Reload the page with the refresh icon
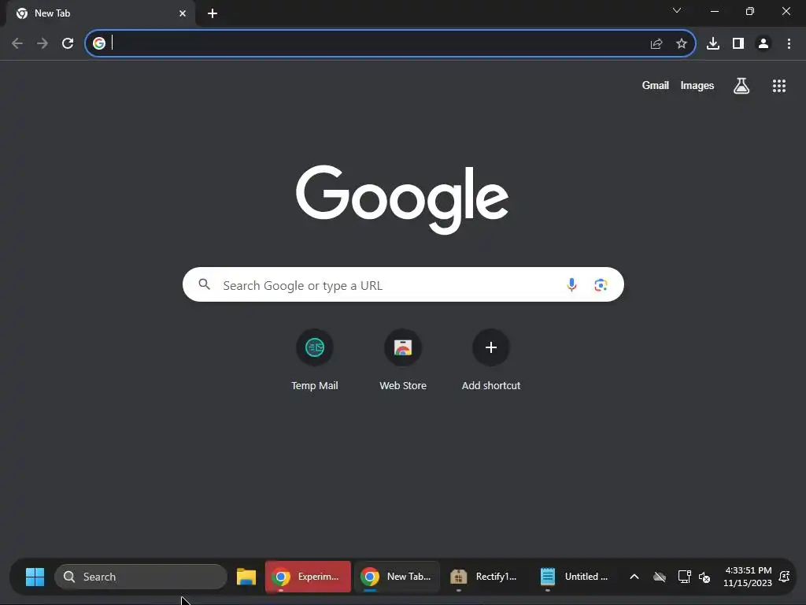This screenshot has height=605, width=806. [68, 43]
